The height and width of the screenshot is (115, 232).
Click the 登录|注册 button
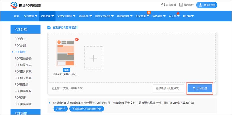pos(207,5)
